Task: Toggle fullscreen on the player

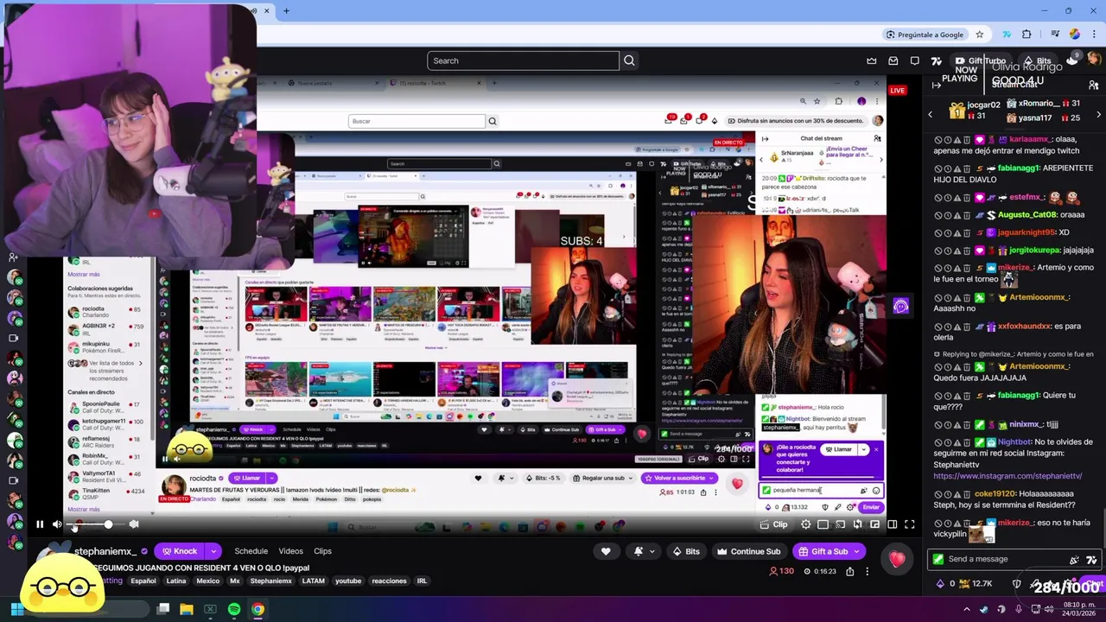Action: pos(909,524)
